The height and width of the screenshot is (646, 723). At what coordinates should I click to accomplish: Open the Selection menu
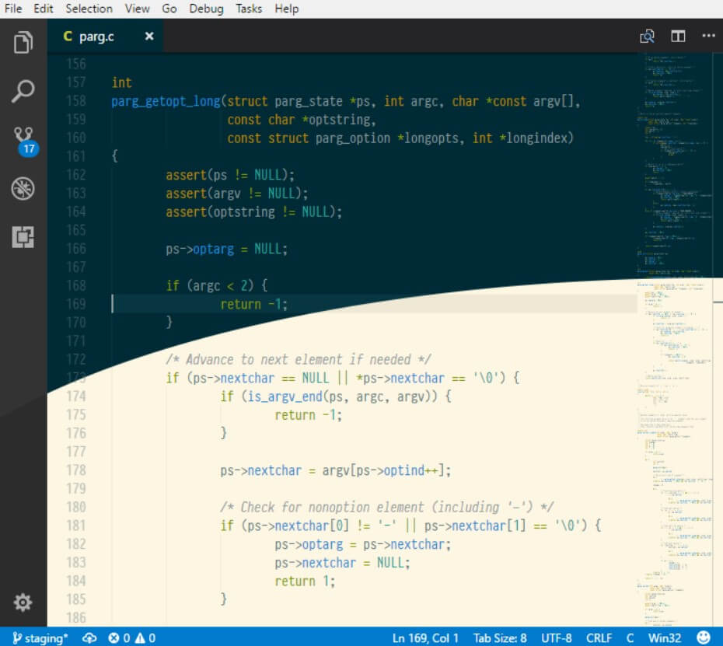click(x=89, y=9)
